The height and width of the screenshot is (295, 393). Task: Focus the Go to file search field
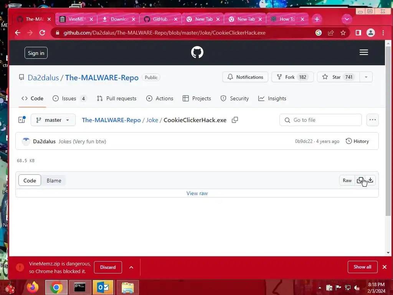(320, 120)
